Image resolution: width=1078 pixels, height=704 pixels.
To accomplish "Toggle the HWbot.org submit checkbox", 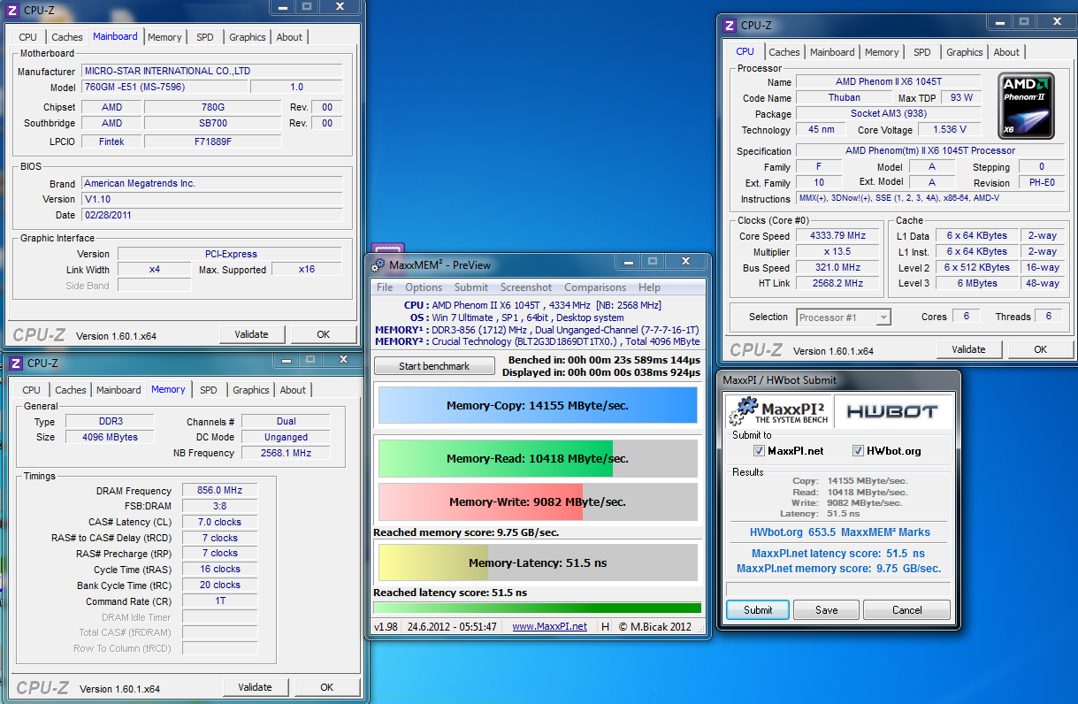I will [x=859, y=450].
